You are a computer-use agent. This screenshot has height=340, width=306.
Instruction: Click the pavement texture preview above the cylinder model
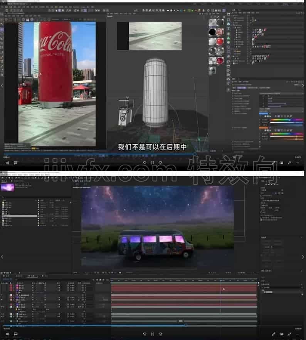click(x=155, y=36)
